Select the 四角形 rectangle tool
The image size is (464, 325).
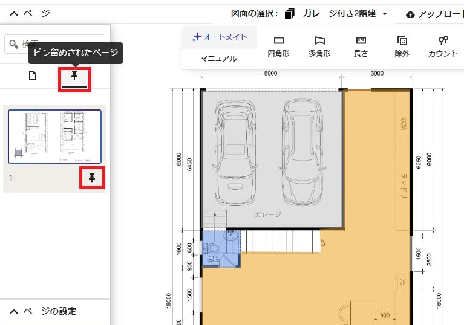[x=278, y=46]
